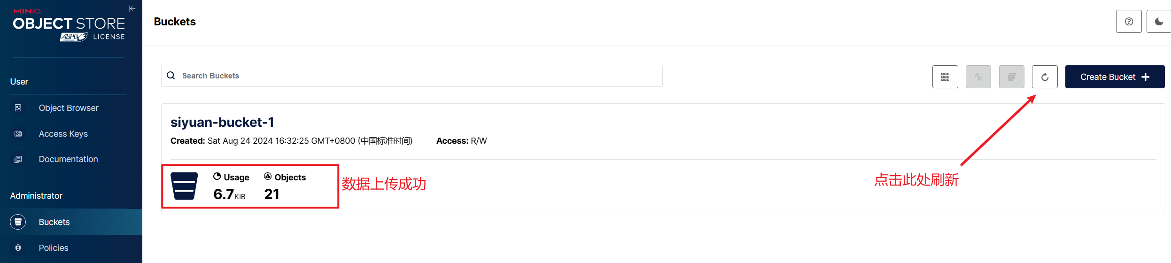Click the Object Browser sidebar icon
The image size is (1171, 263).
[18, 108]
